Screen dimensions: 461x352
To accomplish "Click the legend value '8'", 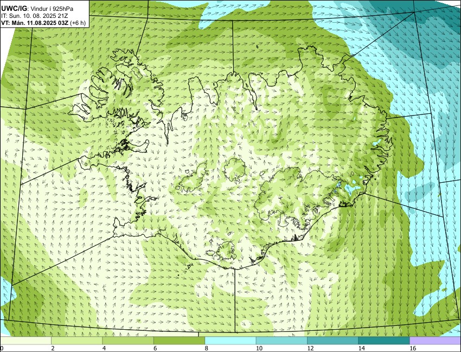I will pyautogui.click(x=207, y=348).
